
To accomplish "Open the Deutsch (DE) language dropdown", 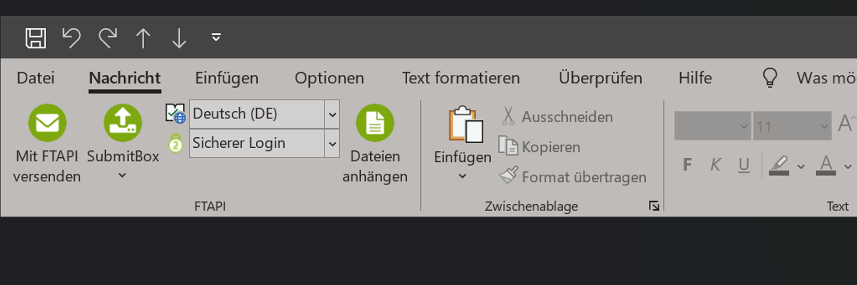I will coord(332,114).
